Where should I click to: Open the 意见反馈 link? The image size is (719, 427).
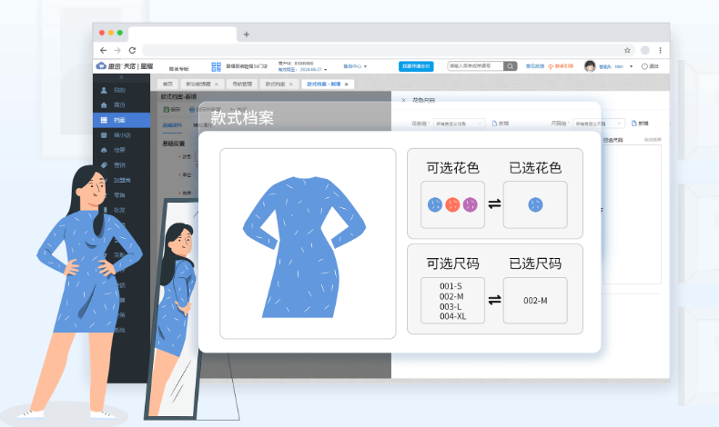pos(534,66)
